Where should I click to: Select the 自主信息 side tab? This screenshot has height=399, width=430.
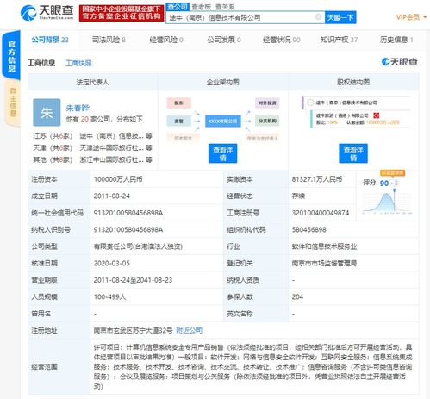pos(13,103)
